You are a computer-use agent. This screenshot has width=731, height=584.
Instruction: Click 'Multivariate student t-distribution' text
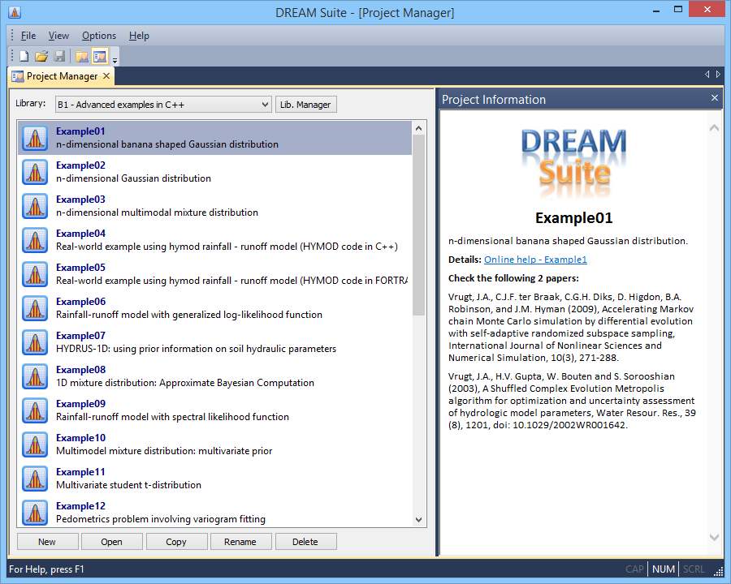[x=128, y=485]
